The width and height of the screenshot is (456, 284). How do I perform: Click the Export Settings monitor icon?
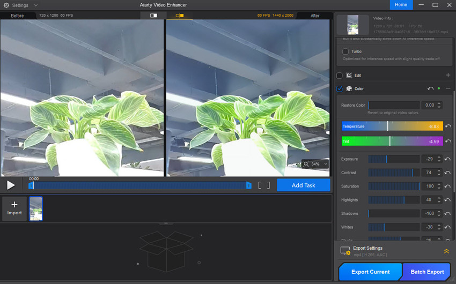click(x=345, y=251)
